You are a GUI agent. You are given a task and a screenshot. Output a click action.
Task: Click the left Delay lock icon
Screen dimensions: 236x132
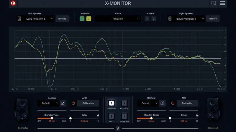[x=98, y=115]
